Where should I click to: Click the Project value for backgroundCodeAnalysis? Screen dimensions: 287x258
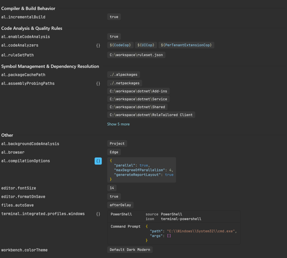pos(117,144)
